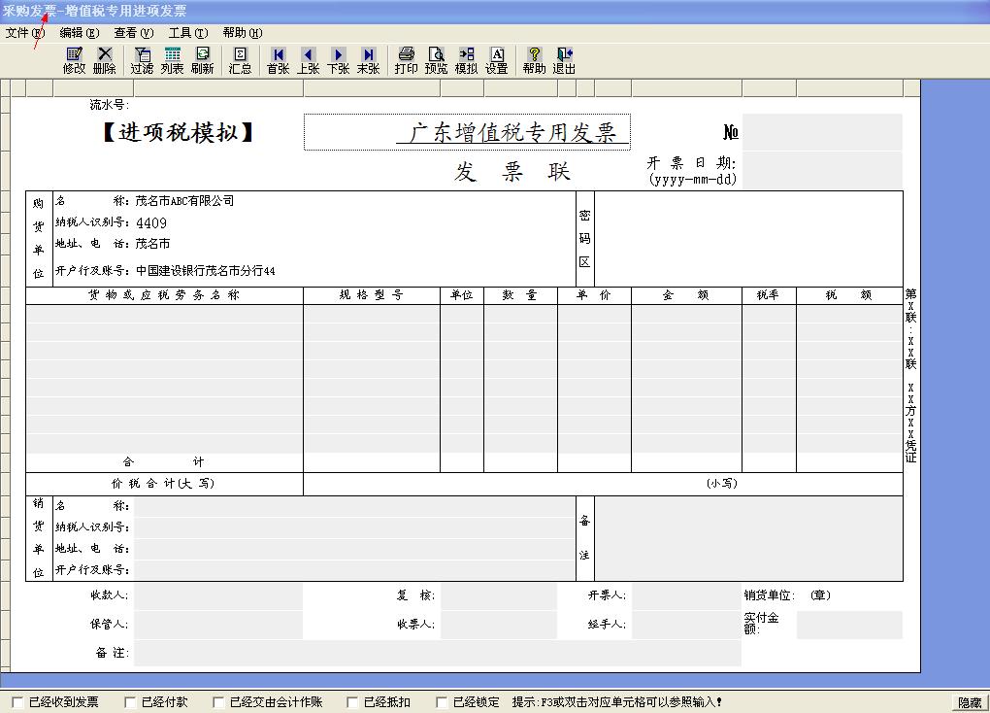Click the 收票人 input field
Screen dimensions: 990x713
pos(499,625)
